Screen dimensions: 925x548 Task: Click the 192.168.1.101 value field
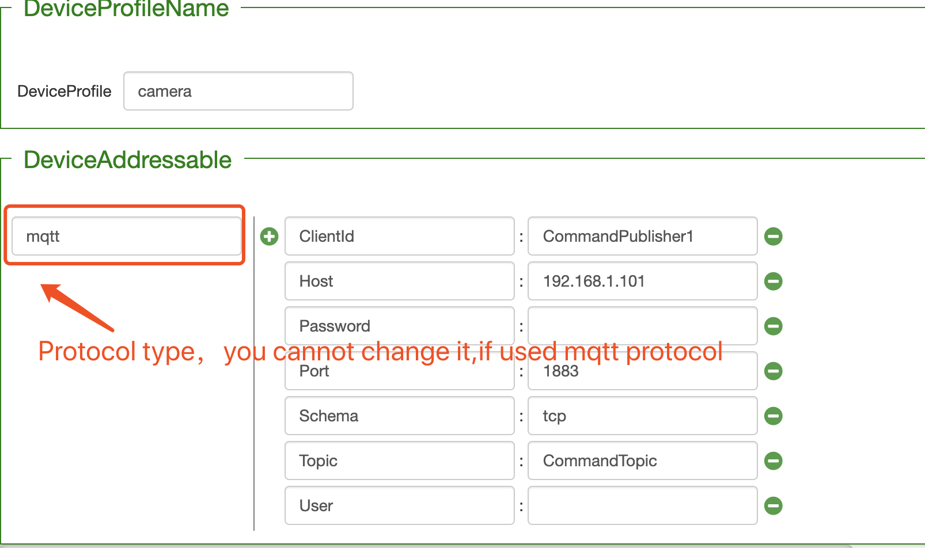coord(642,281)
